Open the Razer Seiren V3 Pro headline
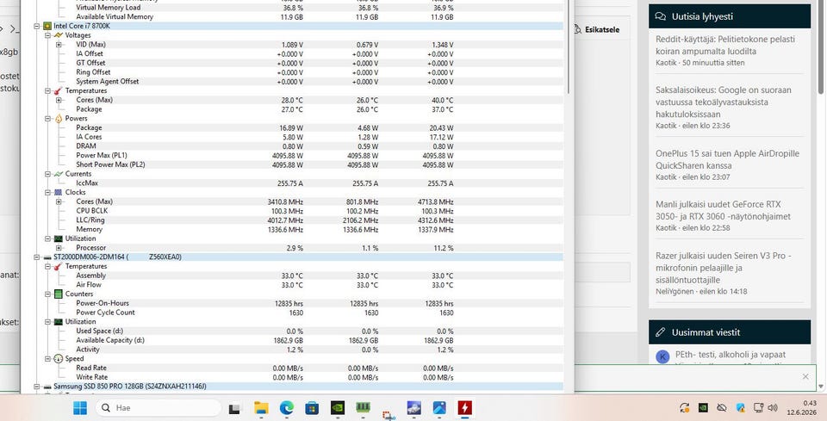The image size is (827, 421). point(723,268)
